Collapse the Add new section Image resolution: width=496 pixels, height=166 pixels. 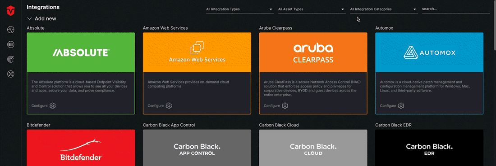pyautogui.click(x=41, y=18)
